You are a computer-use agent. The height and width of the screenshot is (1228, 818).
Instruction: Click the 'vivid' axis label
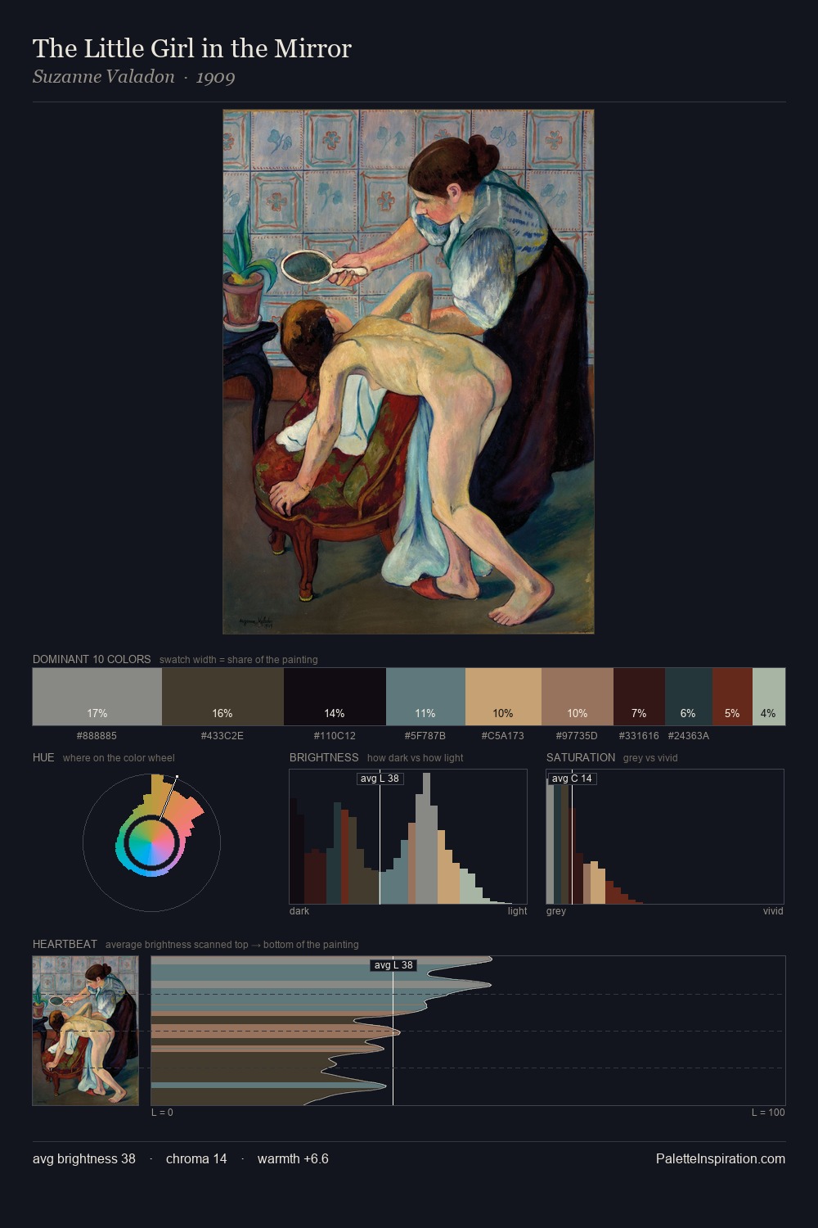tap(773, 911)
